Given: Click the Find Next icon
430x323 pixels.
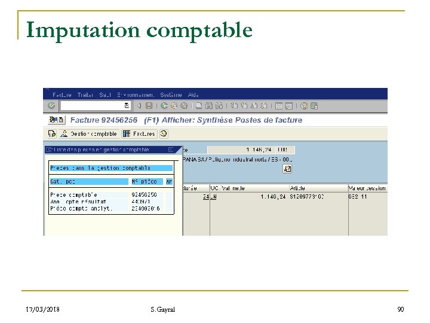Looking at the screenshot, I should [x=219, y=106].
